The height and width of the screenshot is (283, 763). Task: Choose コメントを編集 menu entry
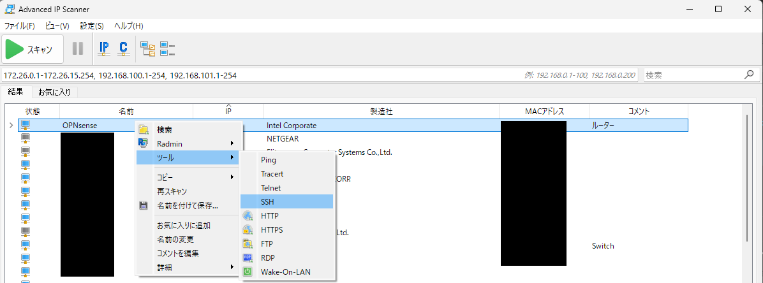click(189, 253)
